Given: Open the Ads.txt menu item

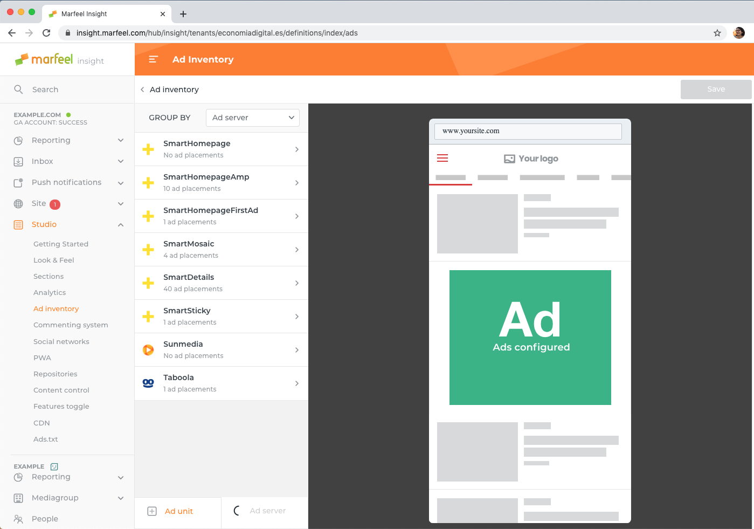Looking at the screenshot, I should tap(46, 439).
